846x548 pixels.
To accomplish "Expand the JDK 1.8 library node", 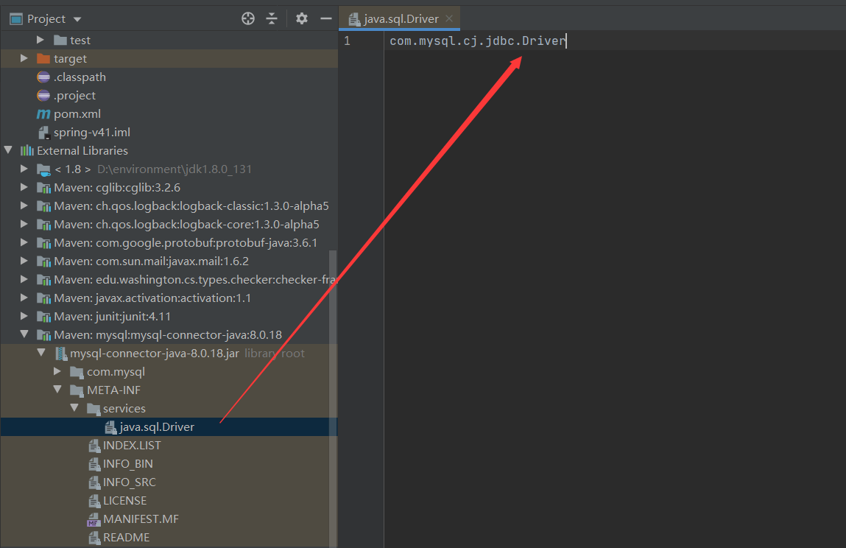I will [24, 169].
